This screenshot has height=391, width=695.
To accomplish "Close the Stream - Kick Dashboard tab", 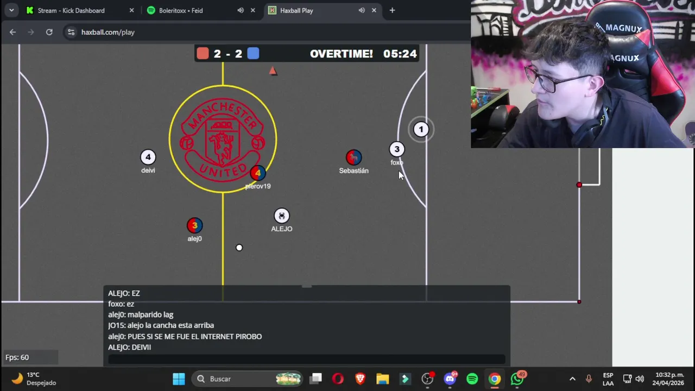I will tap(131, 10).
